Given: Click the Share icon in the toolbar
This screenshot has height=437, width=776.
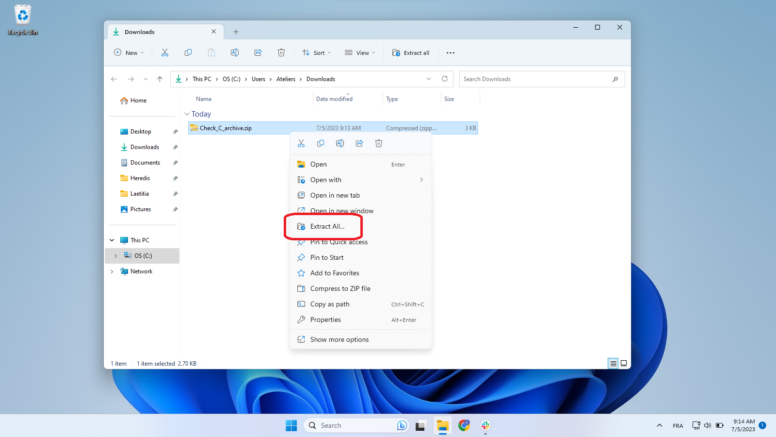Looking at the screenshot, I should click(258, 53).
